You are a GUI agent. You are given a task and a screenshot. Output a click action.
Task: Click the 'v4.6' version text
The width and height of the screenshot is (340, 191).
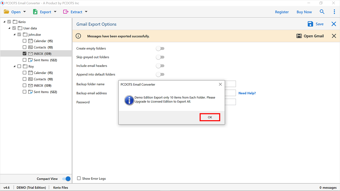[6, 188]
